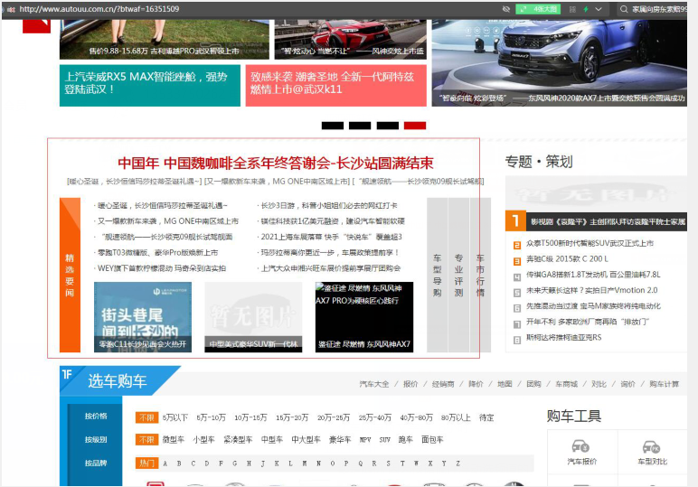698x487 pixels.
Task: Open the teal 上汽荣威RX5 MAX banner
Action: 150,86
